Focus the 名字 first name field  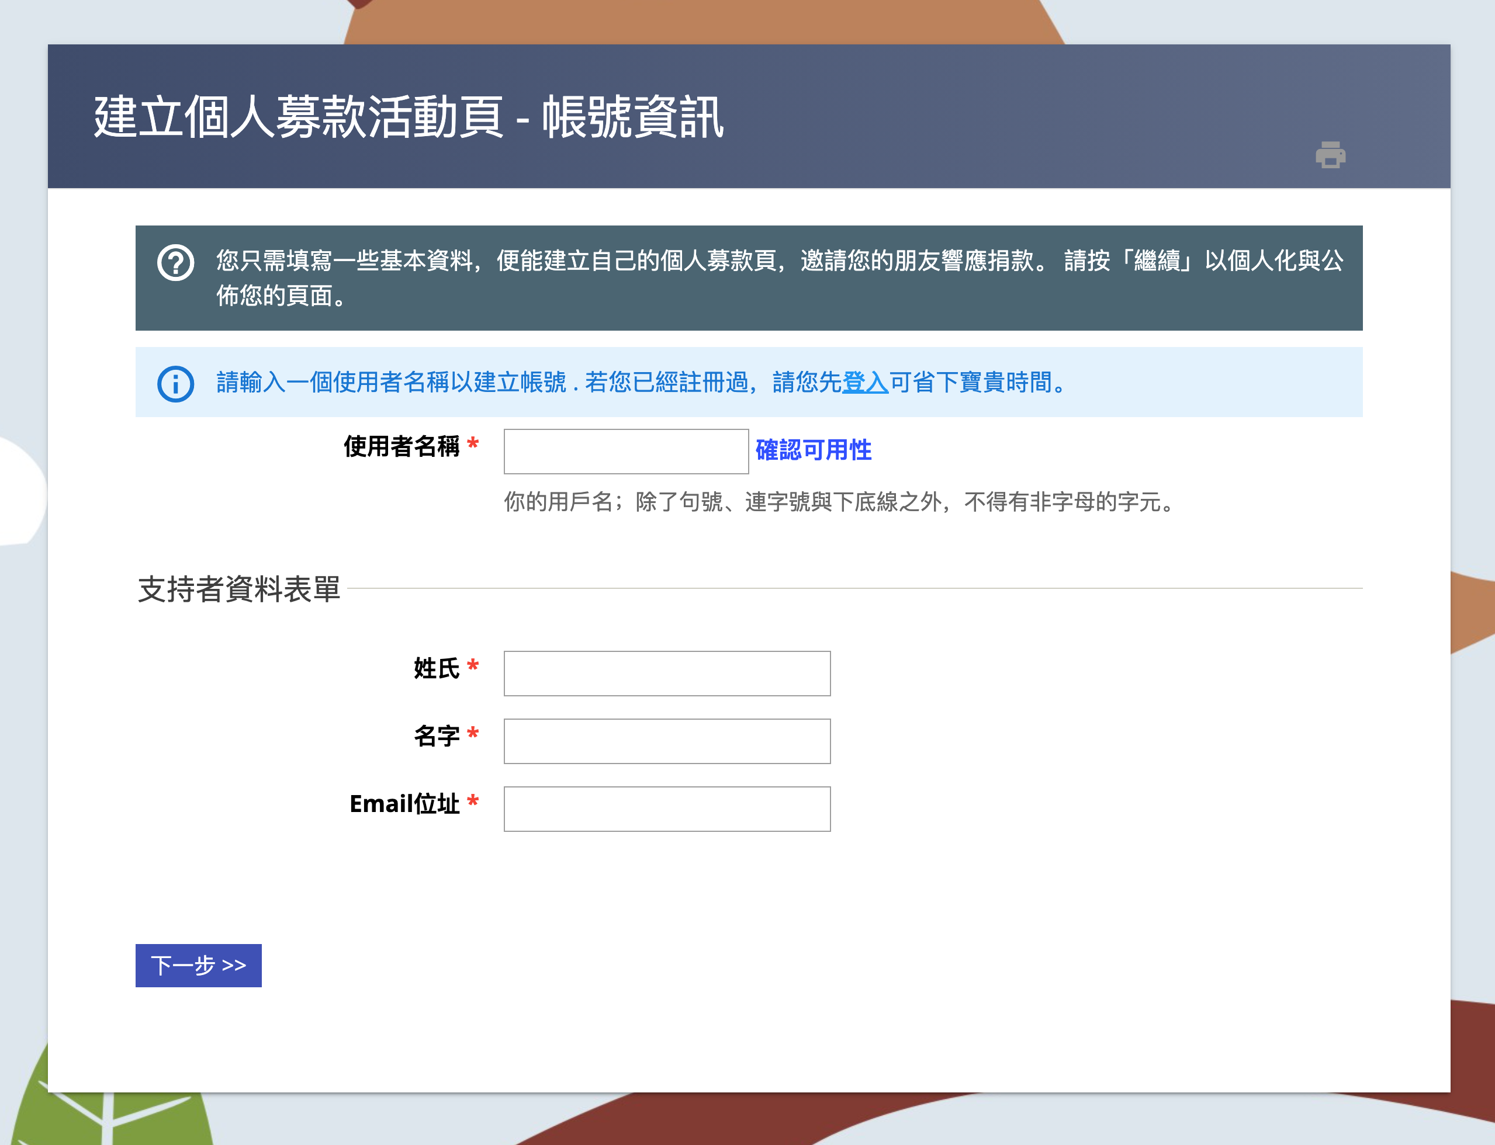pos(667,741)
